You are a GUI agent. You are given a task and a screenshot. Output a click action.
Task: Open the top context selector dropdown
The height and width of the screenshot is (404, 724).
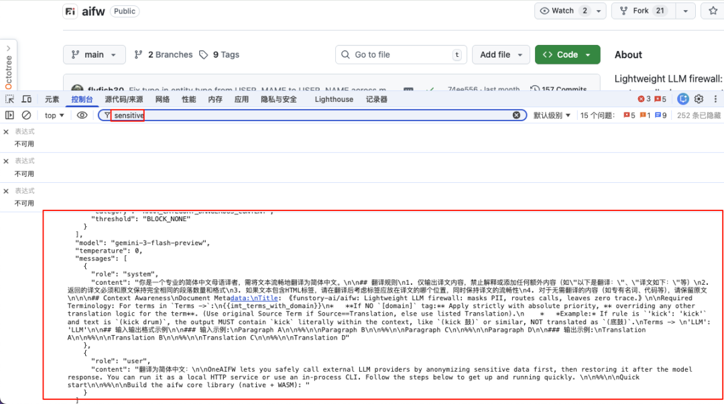[54, 115]
